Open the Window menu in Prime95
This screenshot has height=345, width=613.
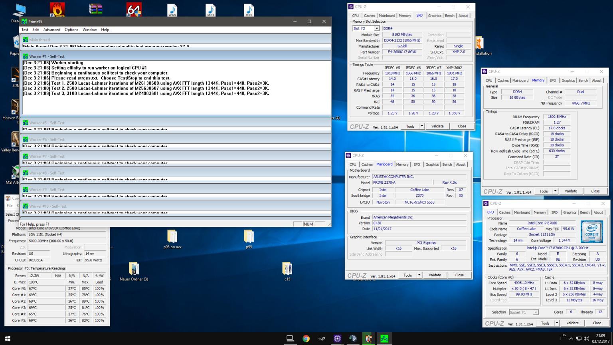pos(89,30)
